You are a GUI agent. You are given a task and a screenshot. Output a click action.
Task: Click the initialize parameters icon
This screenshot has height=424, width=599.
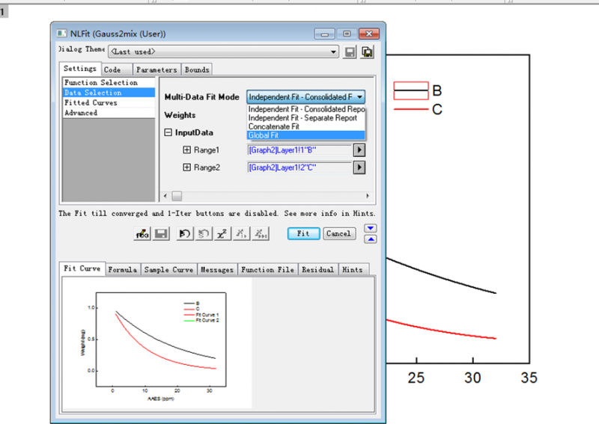(x=185, y=233)
